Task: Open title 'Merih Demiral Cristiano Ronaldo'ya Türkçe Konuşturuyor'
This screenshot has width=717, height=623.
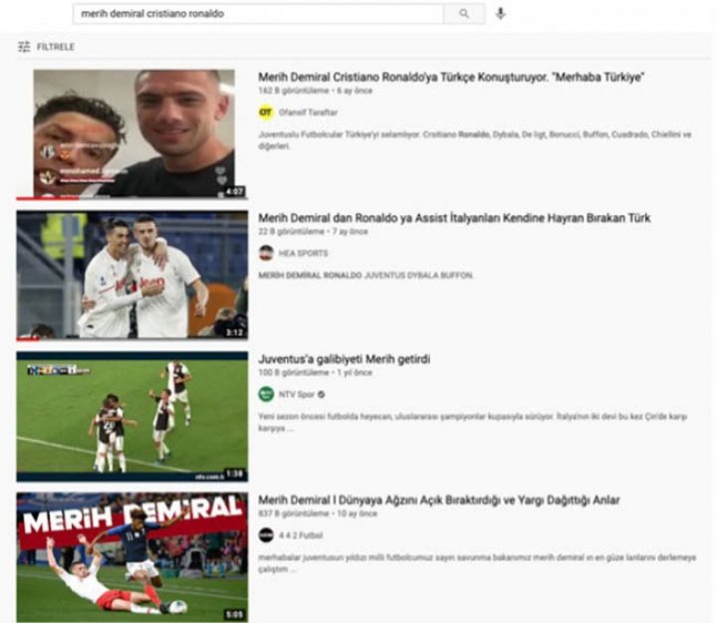Action: click(451, 77)
